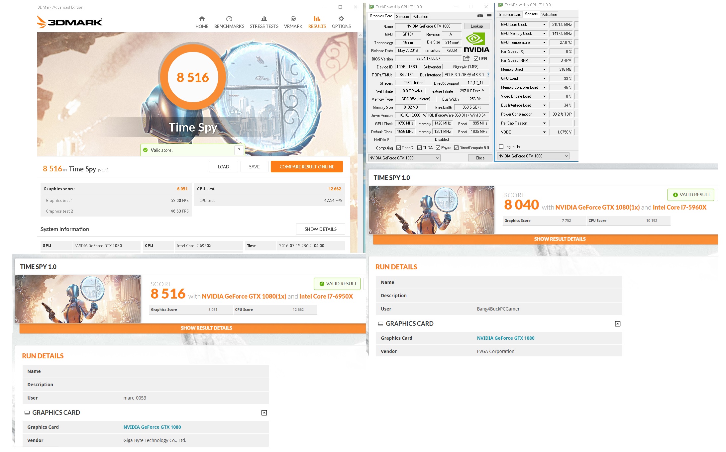Open the Options gear icon
The height and width of the screenshot is (452, 726).
pos(341,19)
